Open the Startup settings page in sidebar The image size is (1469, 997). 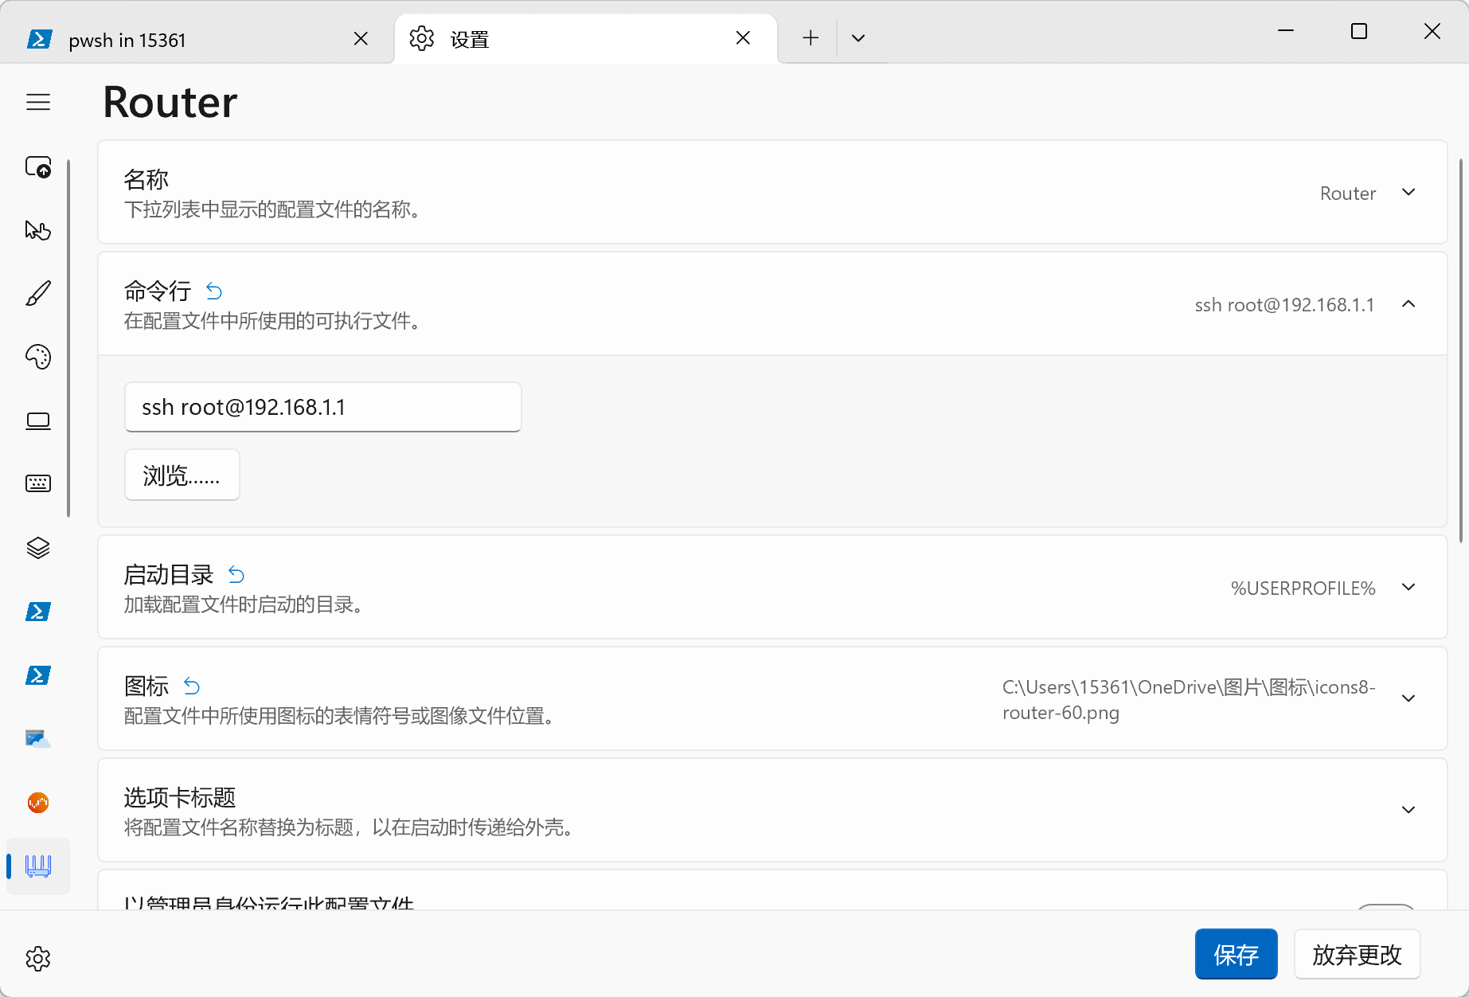(x=38, y=167)
